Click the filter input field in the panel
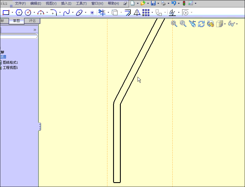 pyautogui.click(x=19, y=36)
